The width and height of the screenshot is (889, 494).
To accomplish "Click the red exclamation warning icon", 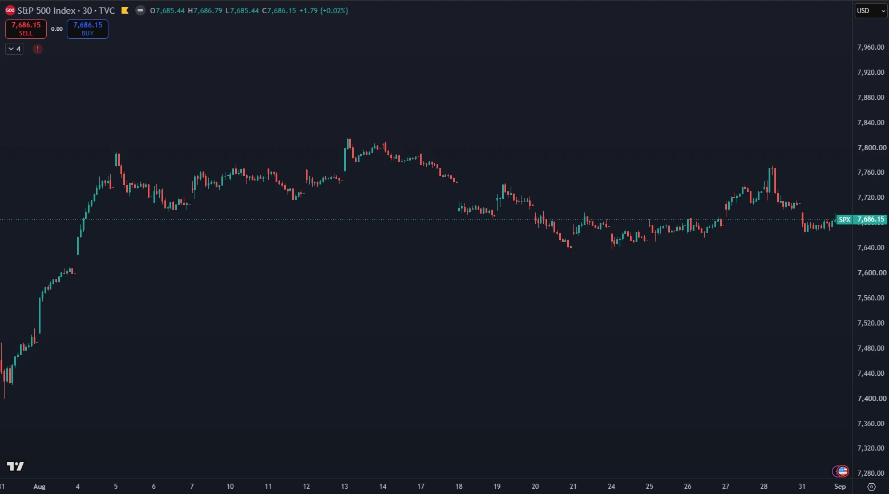I will (38, 49).
